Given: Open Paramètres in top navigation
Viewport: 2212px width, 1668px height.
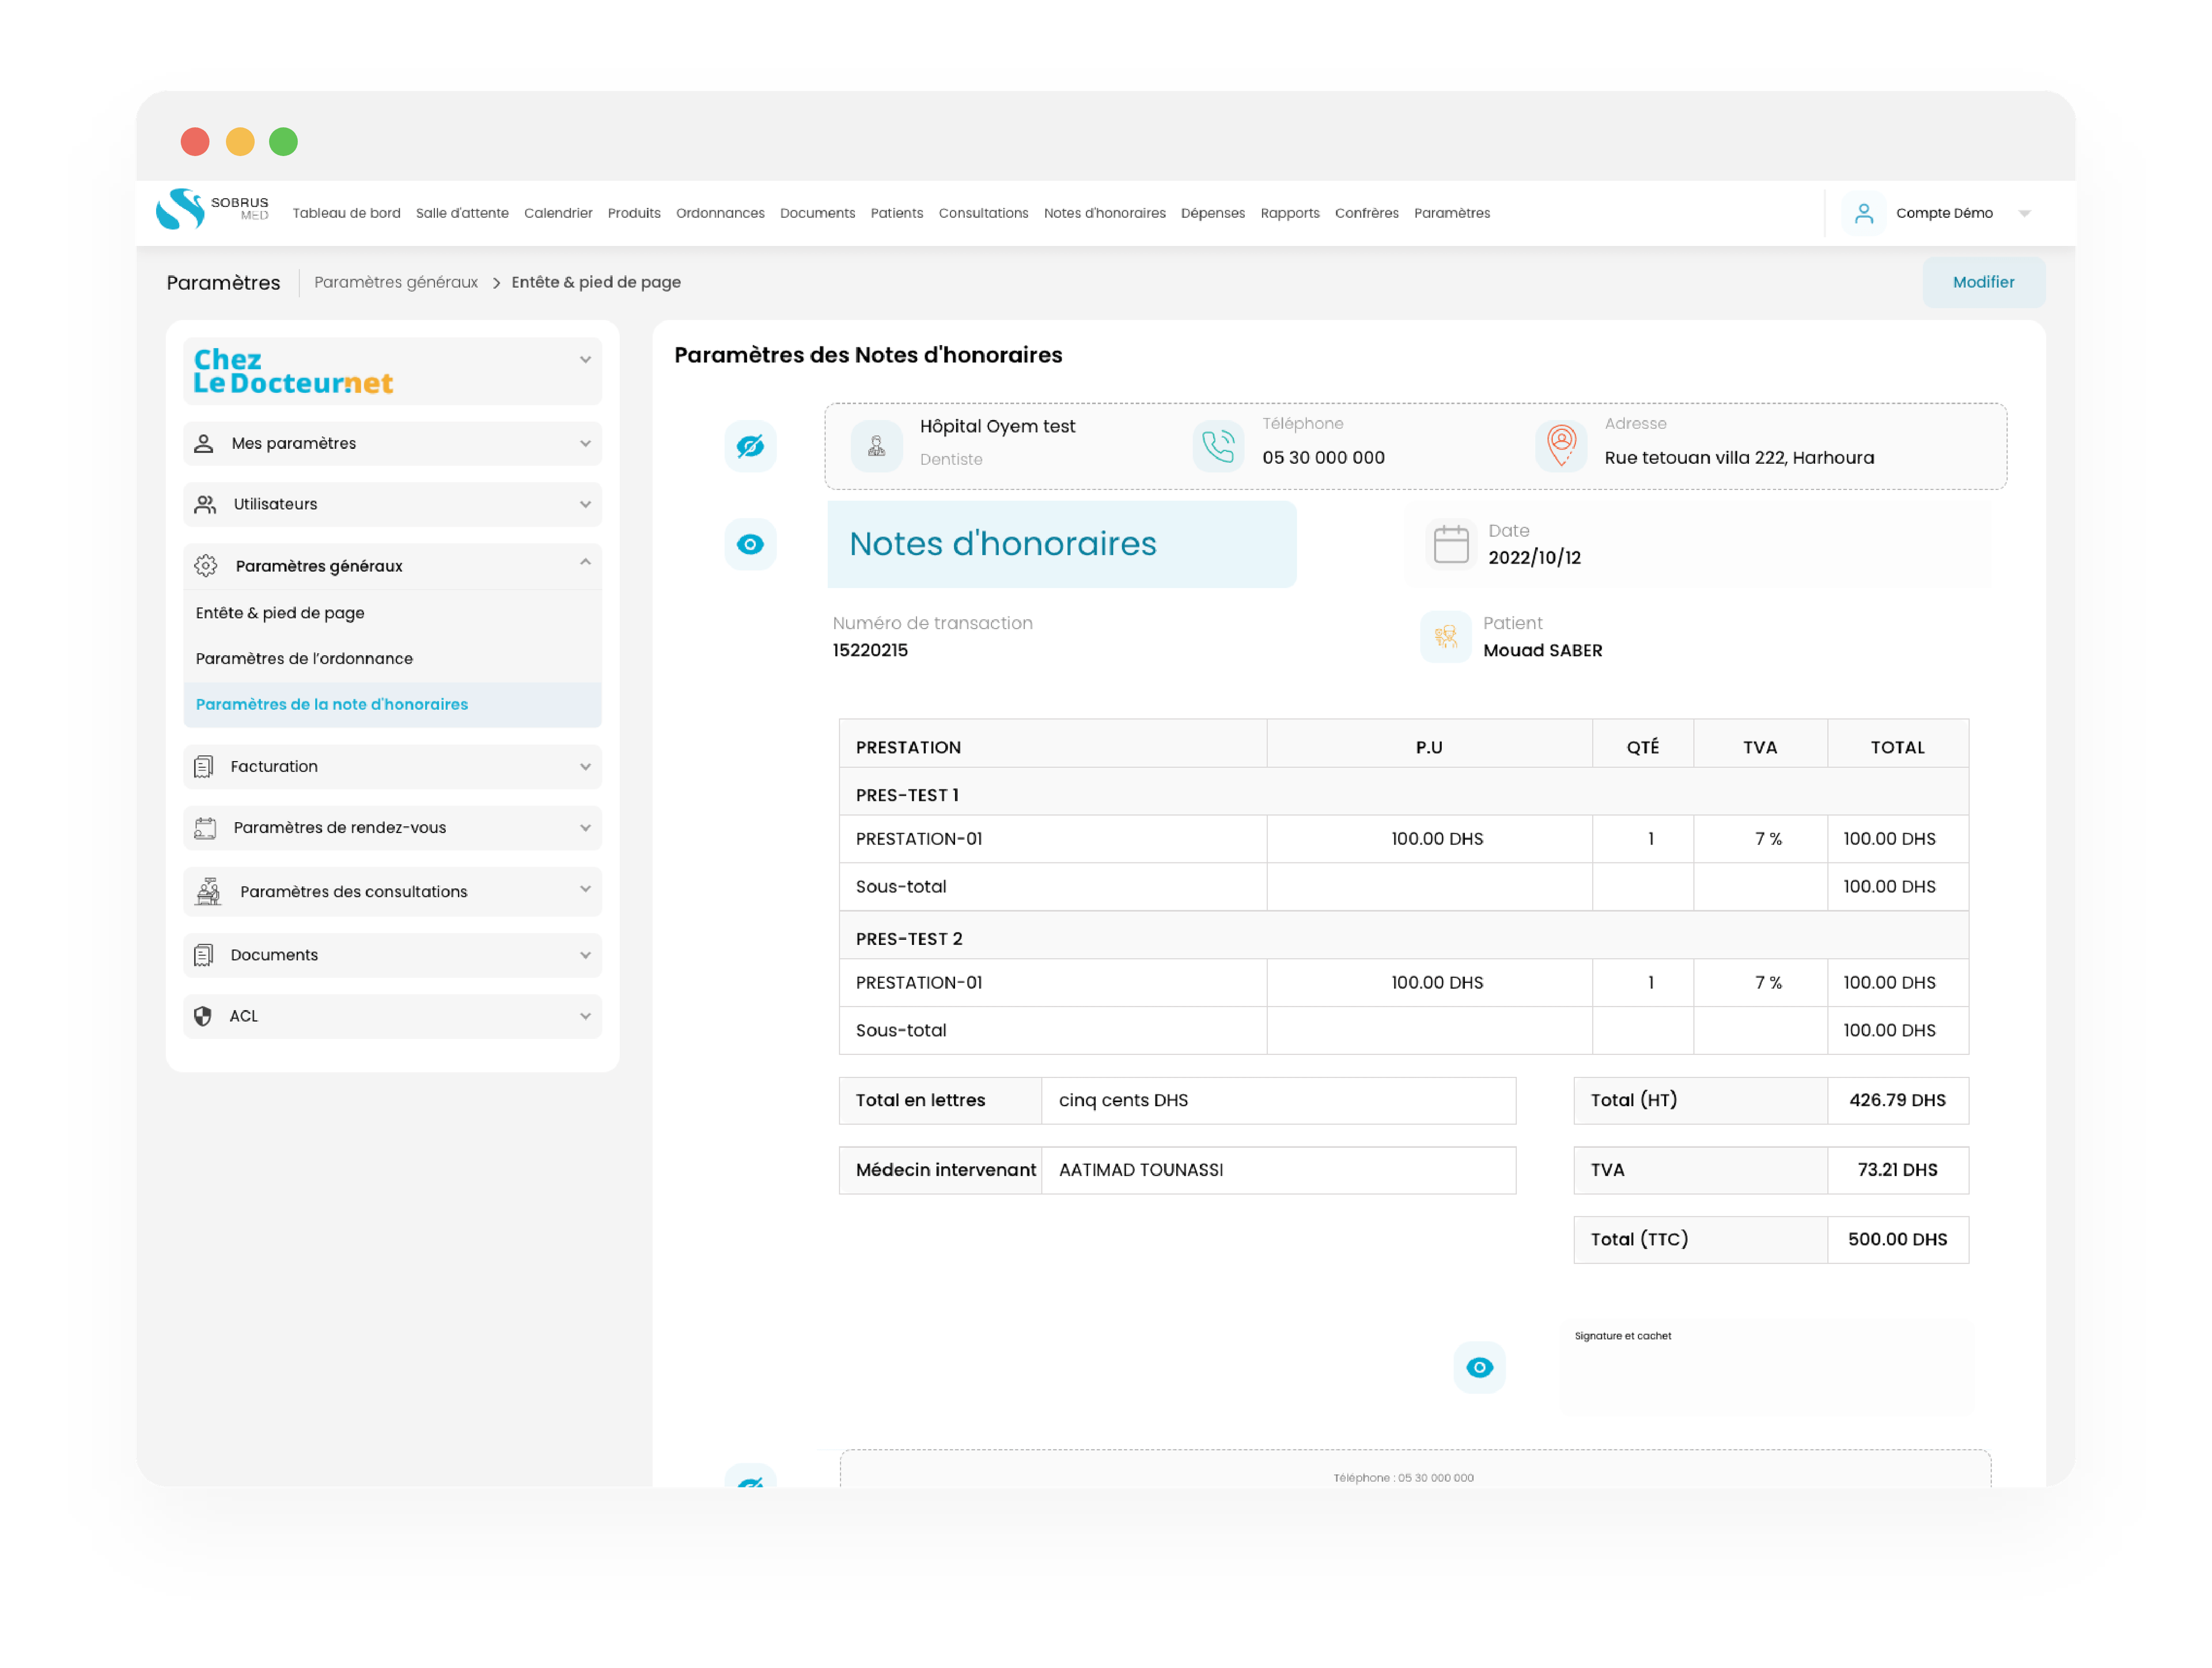Looking at the screenshot, I should [1451, 213].
